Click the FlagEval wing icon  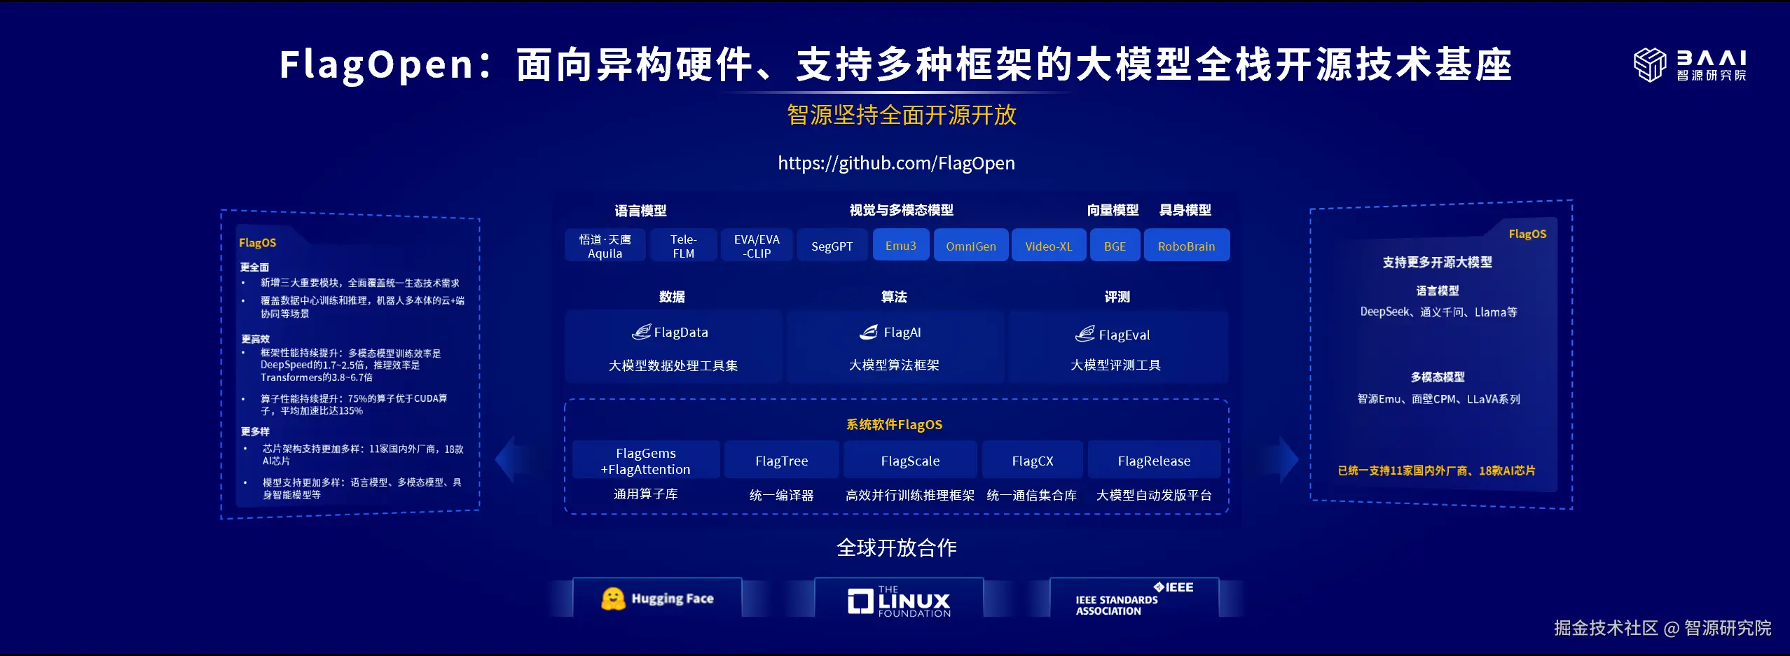click(1085, 334)
